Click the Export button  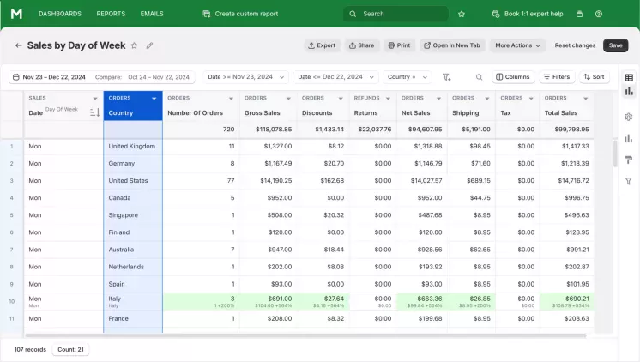coord(322,45)
